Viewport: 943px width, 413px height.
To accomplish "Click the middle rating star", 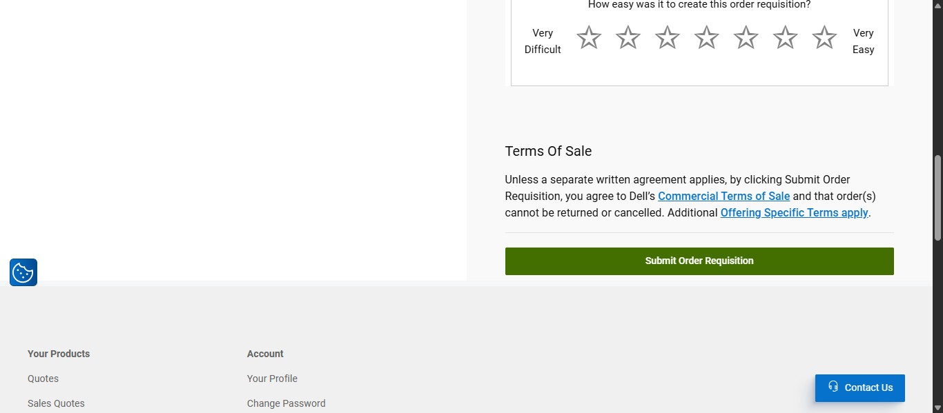I will pyautogui.click(x=706, y=38).
